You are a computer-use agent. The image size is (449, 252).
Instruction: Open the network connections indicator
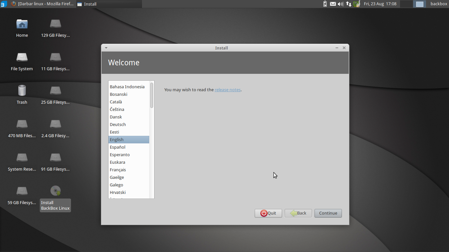[x=349, y=4]
